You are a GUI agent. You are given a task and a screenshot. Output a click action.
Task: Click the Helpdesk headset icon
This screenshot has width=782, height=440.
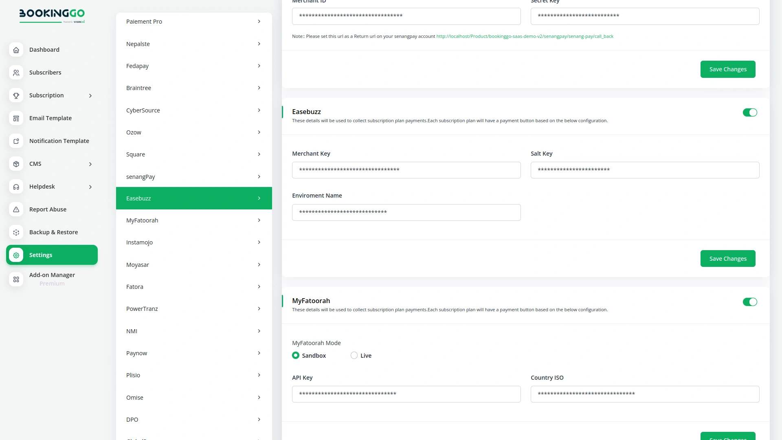coord(16,187)
